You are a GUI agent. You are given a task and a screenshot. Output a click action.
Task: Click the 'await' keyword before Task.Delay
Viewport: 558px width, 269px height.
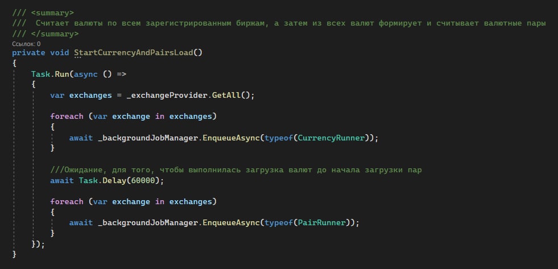[x=62, y=180]
